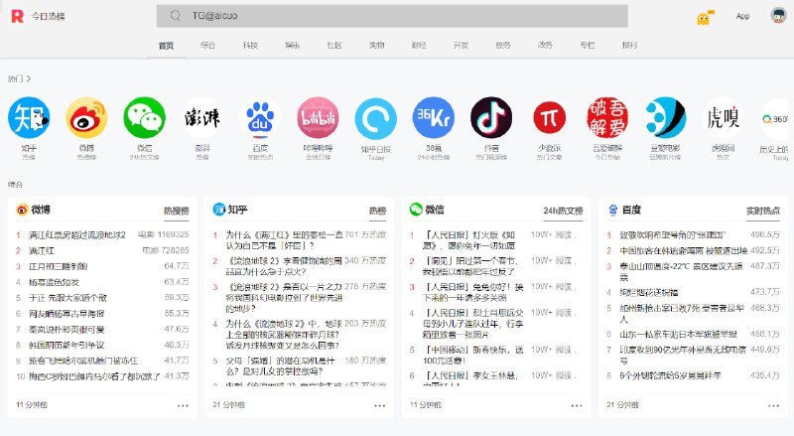Click the 澎湃 news icon
The height and width of the screenshot is (436, 794).
point(202,118)
